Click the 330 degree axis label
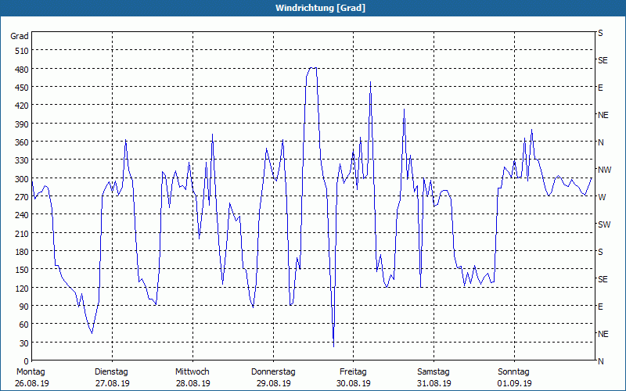The height and width of the screenshot is (391, 626). point(22,160)
